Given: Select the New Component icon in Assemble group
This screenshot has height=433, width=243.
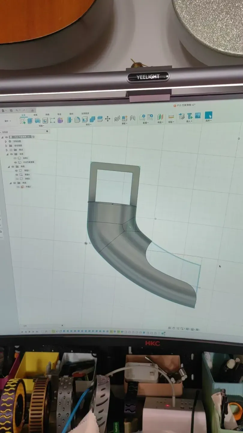Looking at the screenshot, I should click(x=124, y=118).
